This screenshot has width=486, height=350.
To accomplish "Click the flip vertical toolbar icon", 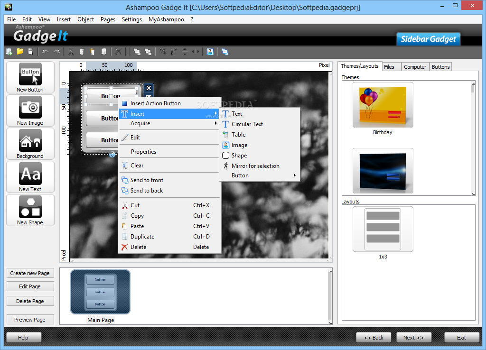I will point(185,52).
